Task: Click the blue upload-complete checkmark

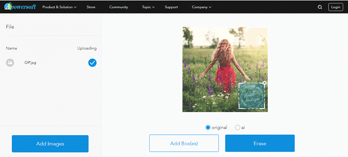Action: (92, 63)
